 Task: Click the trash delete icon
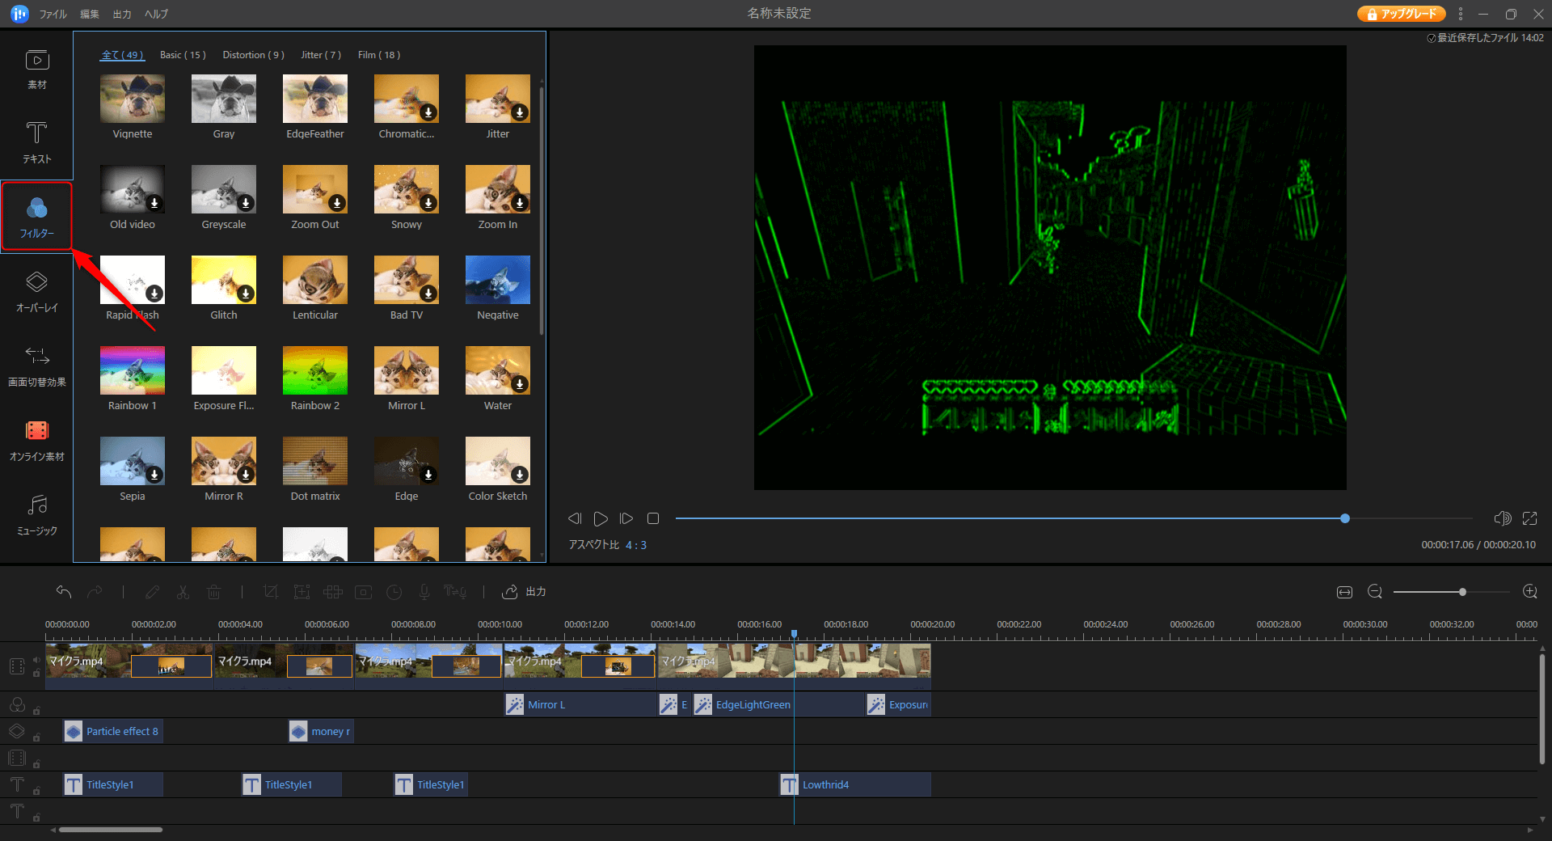pyautogui.click(x=213, y=592)
